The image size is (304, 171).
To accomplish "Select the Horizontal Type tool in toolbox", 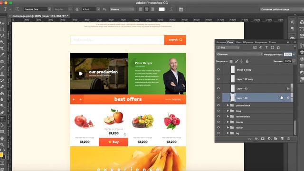I will (2, 119).
